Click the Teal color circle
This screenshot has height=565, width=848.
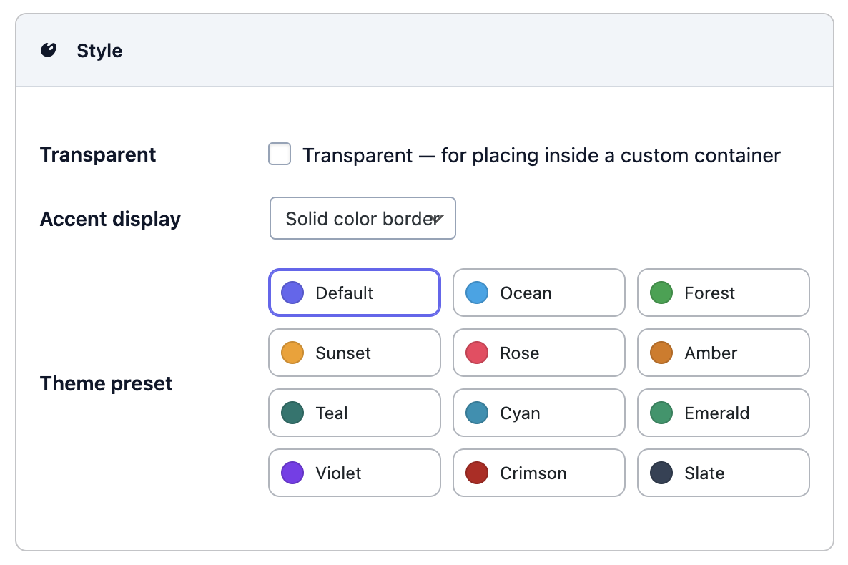pyautogui.click(x=292, y=413)
